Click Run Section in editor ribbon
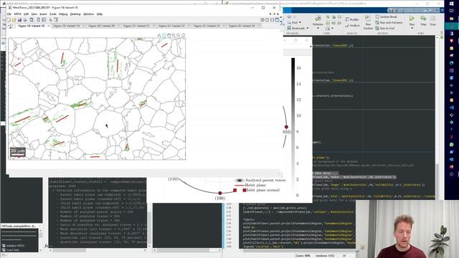This screenshot has width=459, height=258. 368,23
